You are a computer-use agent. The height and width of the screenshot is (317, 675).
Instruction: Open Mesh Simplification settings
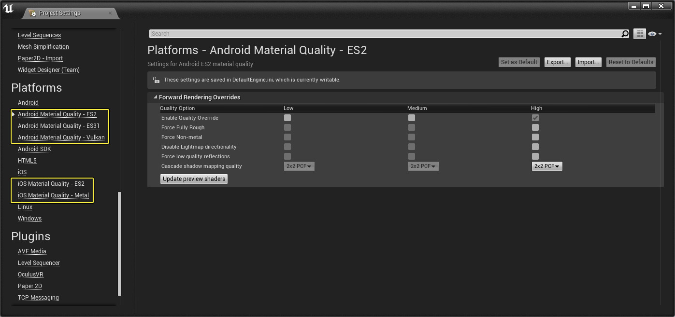[43, 47]
